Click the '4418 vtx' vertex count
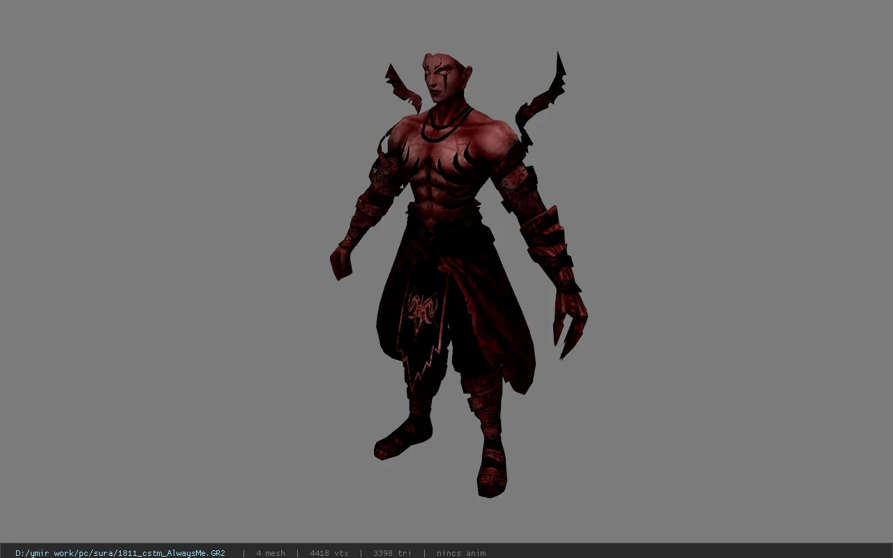Viewport: 893px width, 558px height. [x=329, y=553]
